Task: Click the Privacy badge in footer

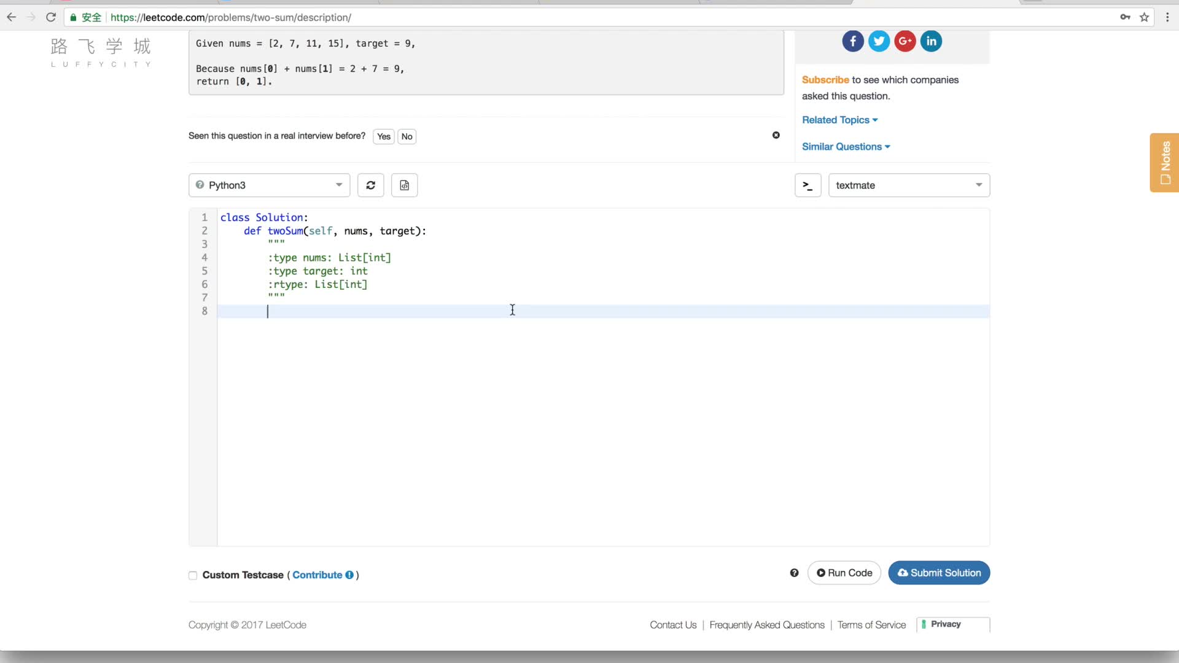Action: coord(953,624)
